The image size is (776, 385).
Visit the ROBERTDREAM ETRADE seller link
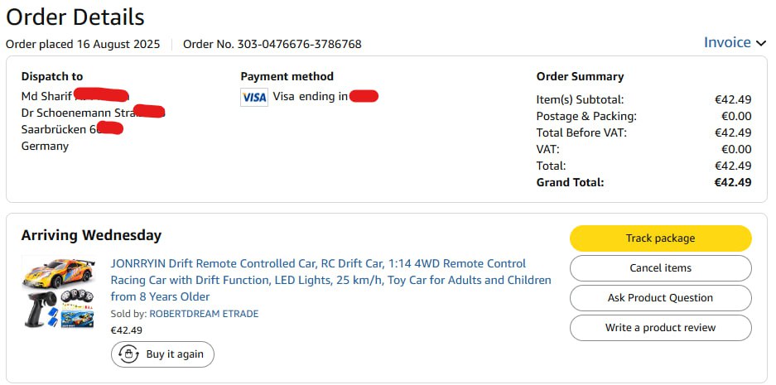pyautogui.click(x=204, y=314)
